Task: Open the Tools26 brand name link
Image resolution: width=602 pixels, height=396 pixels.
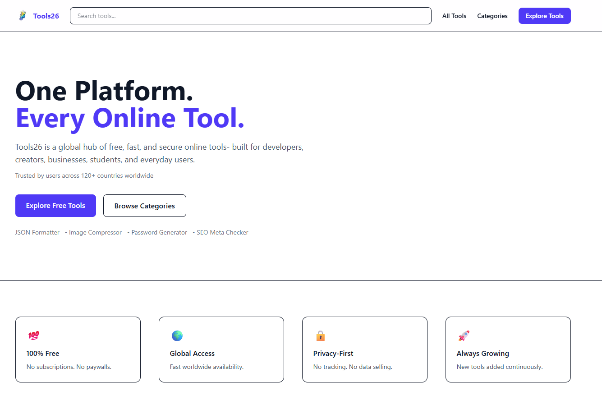Action: click(46, 16)
